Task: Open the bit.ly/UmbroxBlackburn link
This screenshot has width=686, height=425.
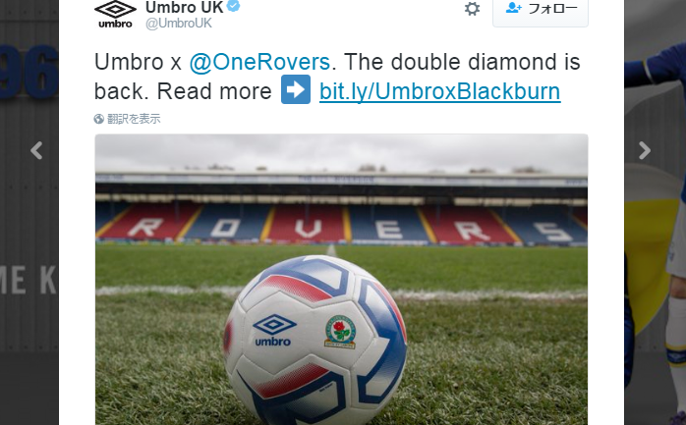Action: (x=439, y=91)
